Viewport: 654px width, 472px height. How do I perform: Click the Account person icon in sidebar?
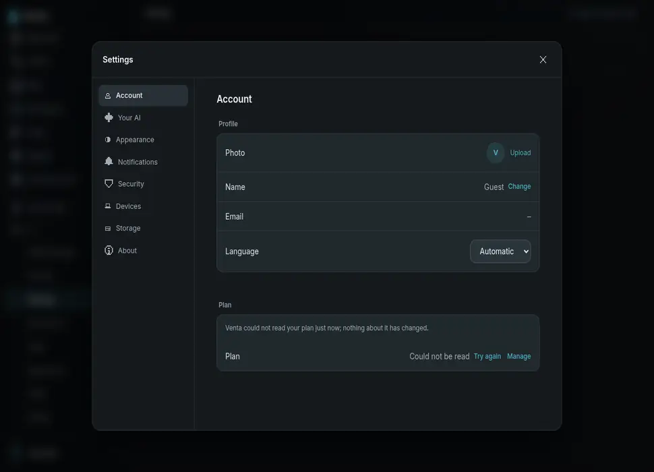pyautogui.click(x=108, y=96)
